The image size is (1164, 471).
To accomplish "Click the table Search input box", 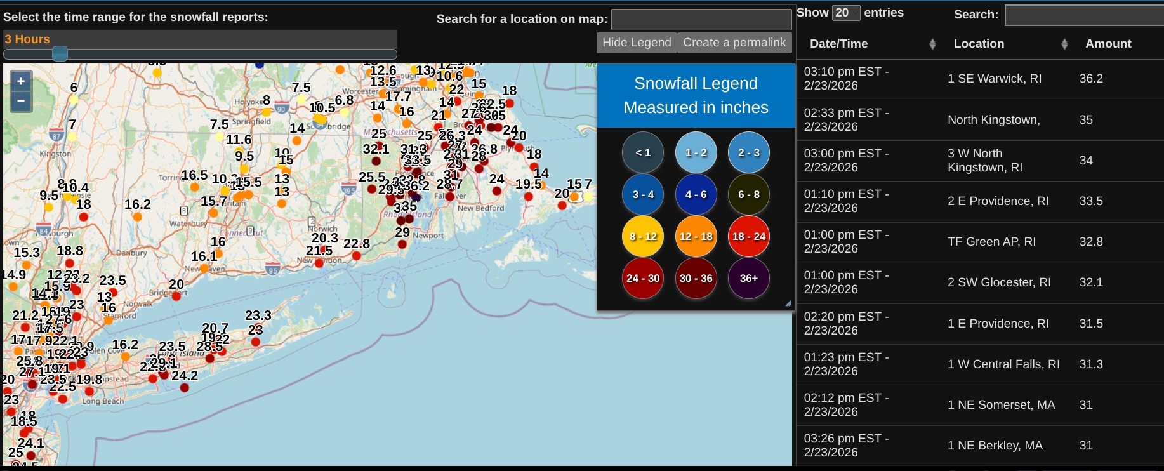I will pos(1084,15).
